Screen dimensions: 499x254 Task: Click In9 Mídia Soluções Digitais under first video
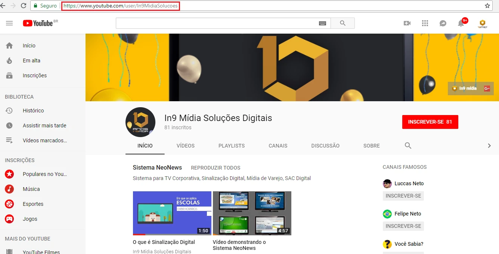162,251
